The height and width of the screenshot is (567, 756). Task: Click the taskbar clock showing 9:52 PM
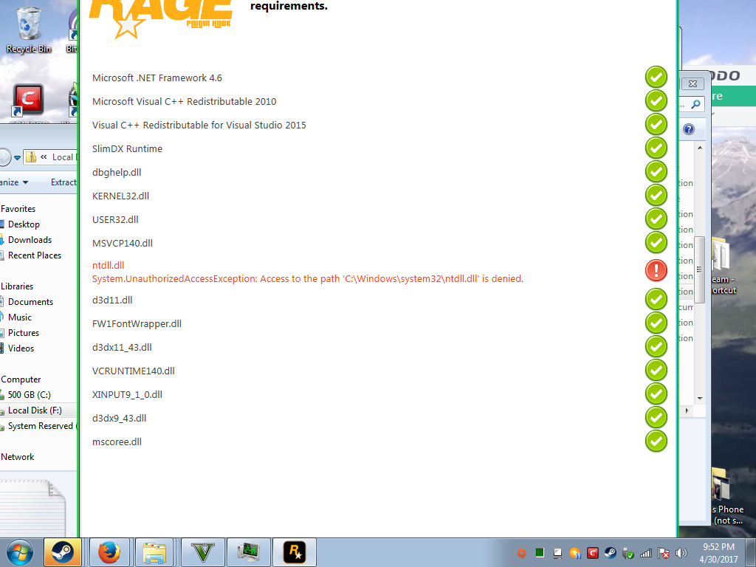point(718,553)
